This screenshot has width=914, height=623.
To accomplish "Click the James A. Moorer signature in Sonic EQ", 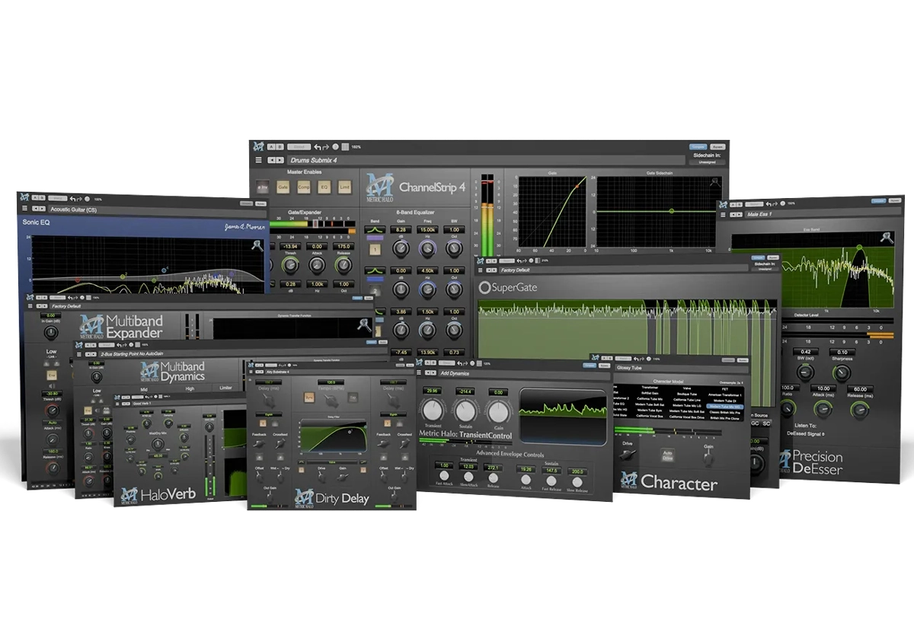I will point(243,226).
